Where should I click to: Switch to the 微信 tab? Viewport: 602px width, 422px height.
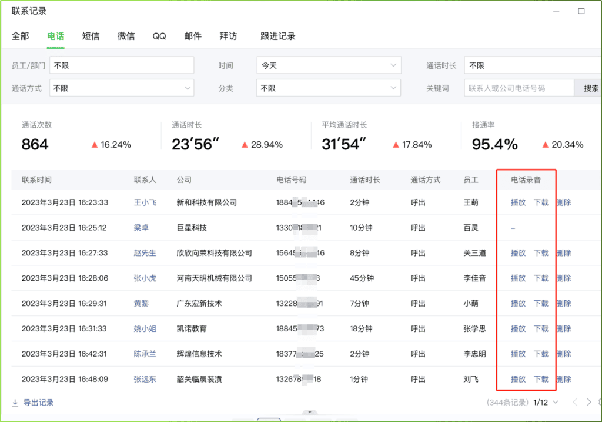click(126, 36)
